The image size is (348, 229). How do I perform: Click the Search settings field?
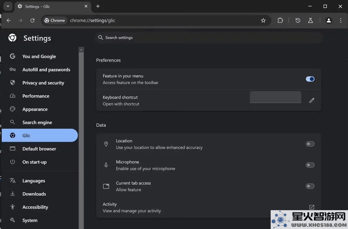pos(208,37)
